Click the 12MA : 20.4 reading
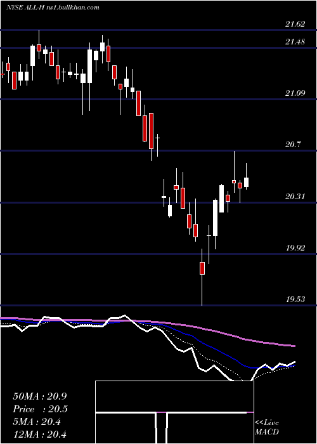The height and width of the screenshot is (444, 317). 41,434
